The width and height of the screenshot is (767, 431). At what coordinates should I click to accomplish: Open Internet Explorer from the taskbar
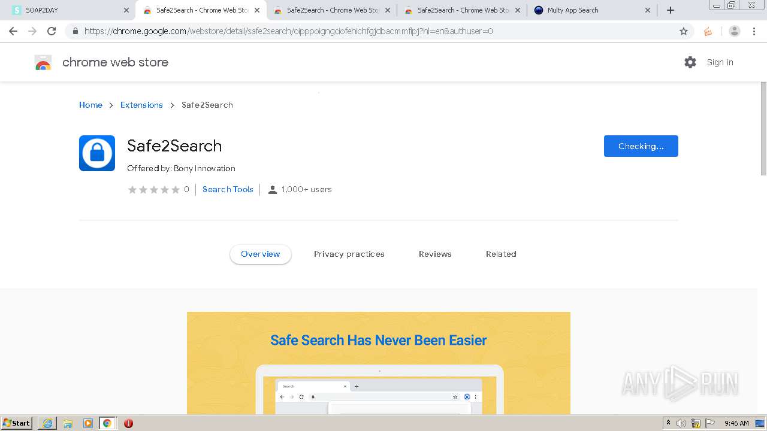(x=47, y=423)
